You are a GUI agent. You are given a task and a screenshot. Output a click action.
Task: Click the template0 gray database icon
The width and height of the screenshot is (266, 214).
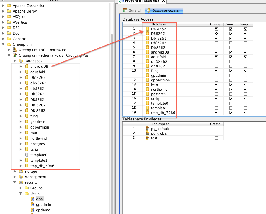coord(27,155)
